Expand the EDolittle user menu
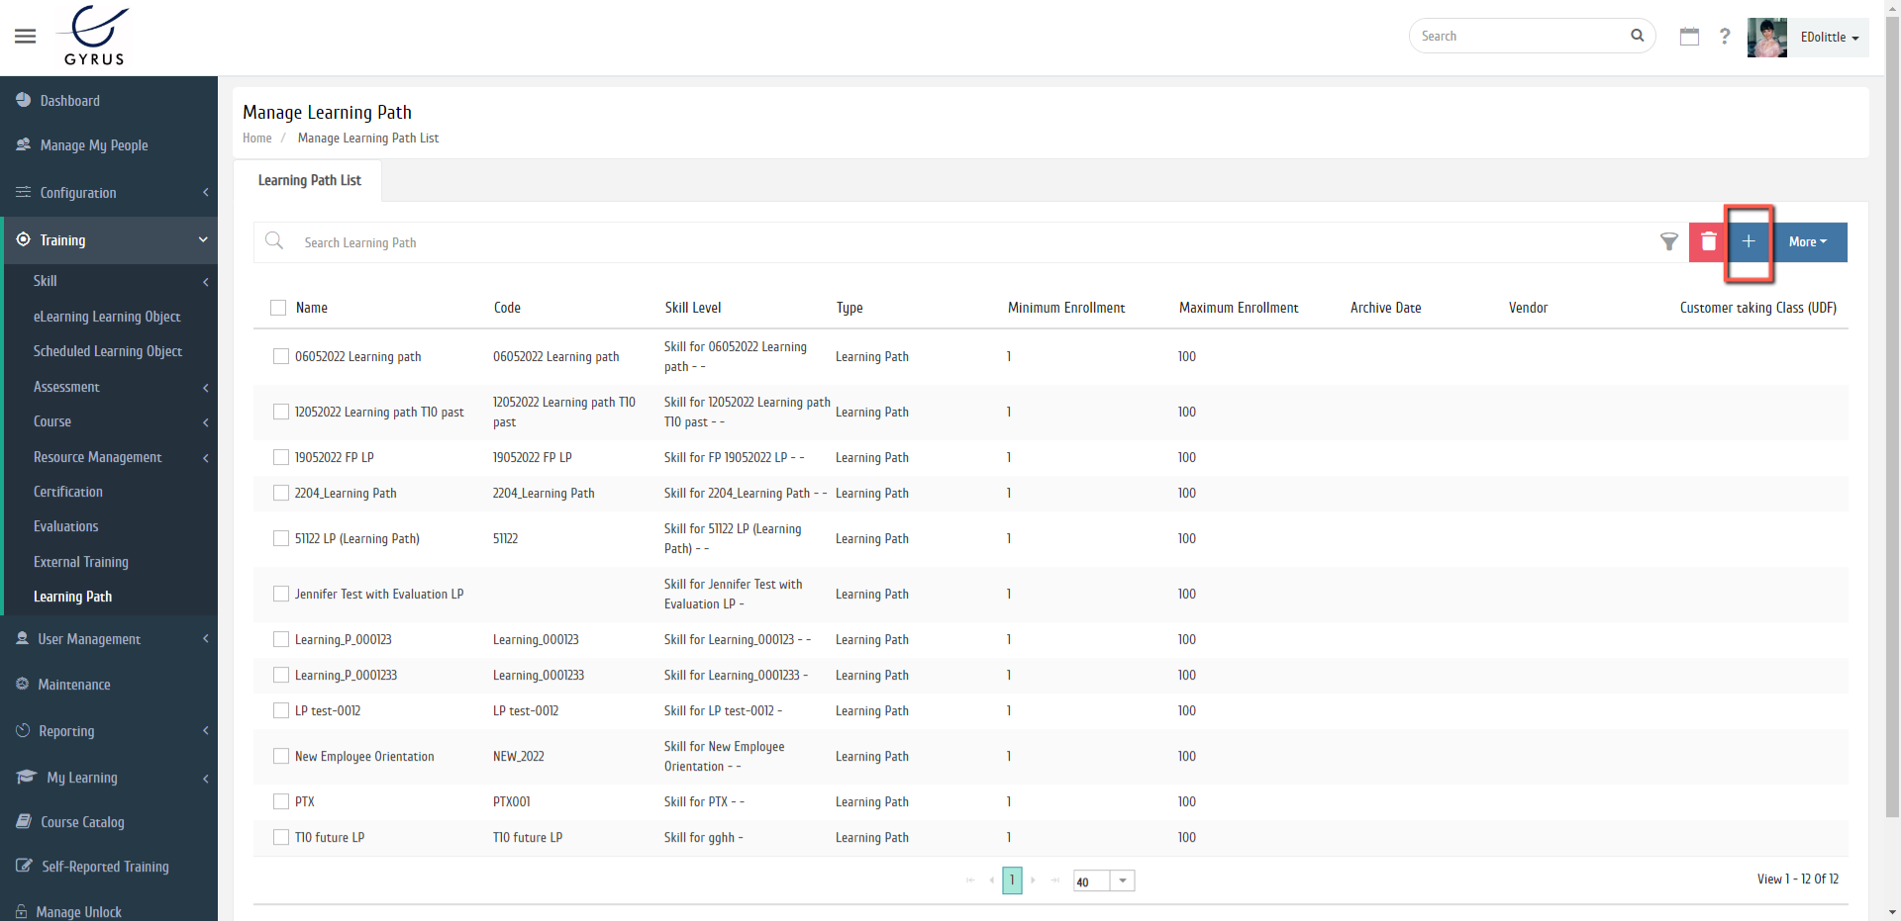1901x921 pixels. [1828, 38]
